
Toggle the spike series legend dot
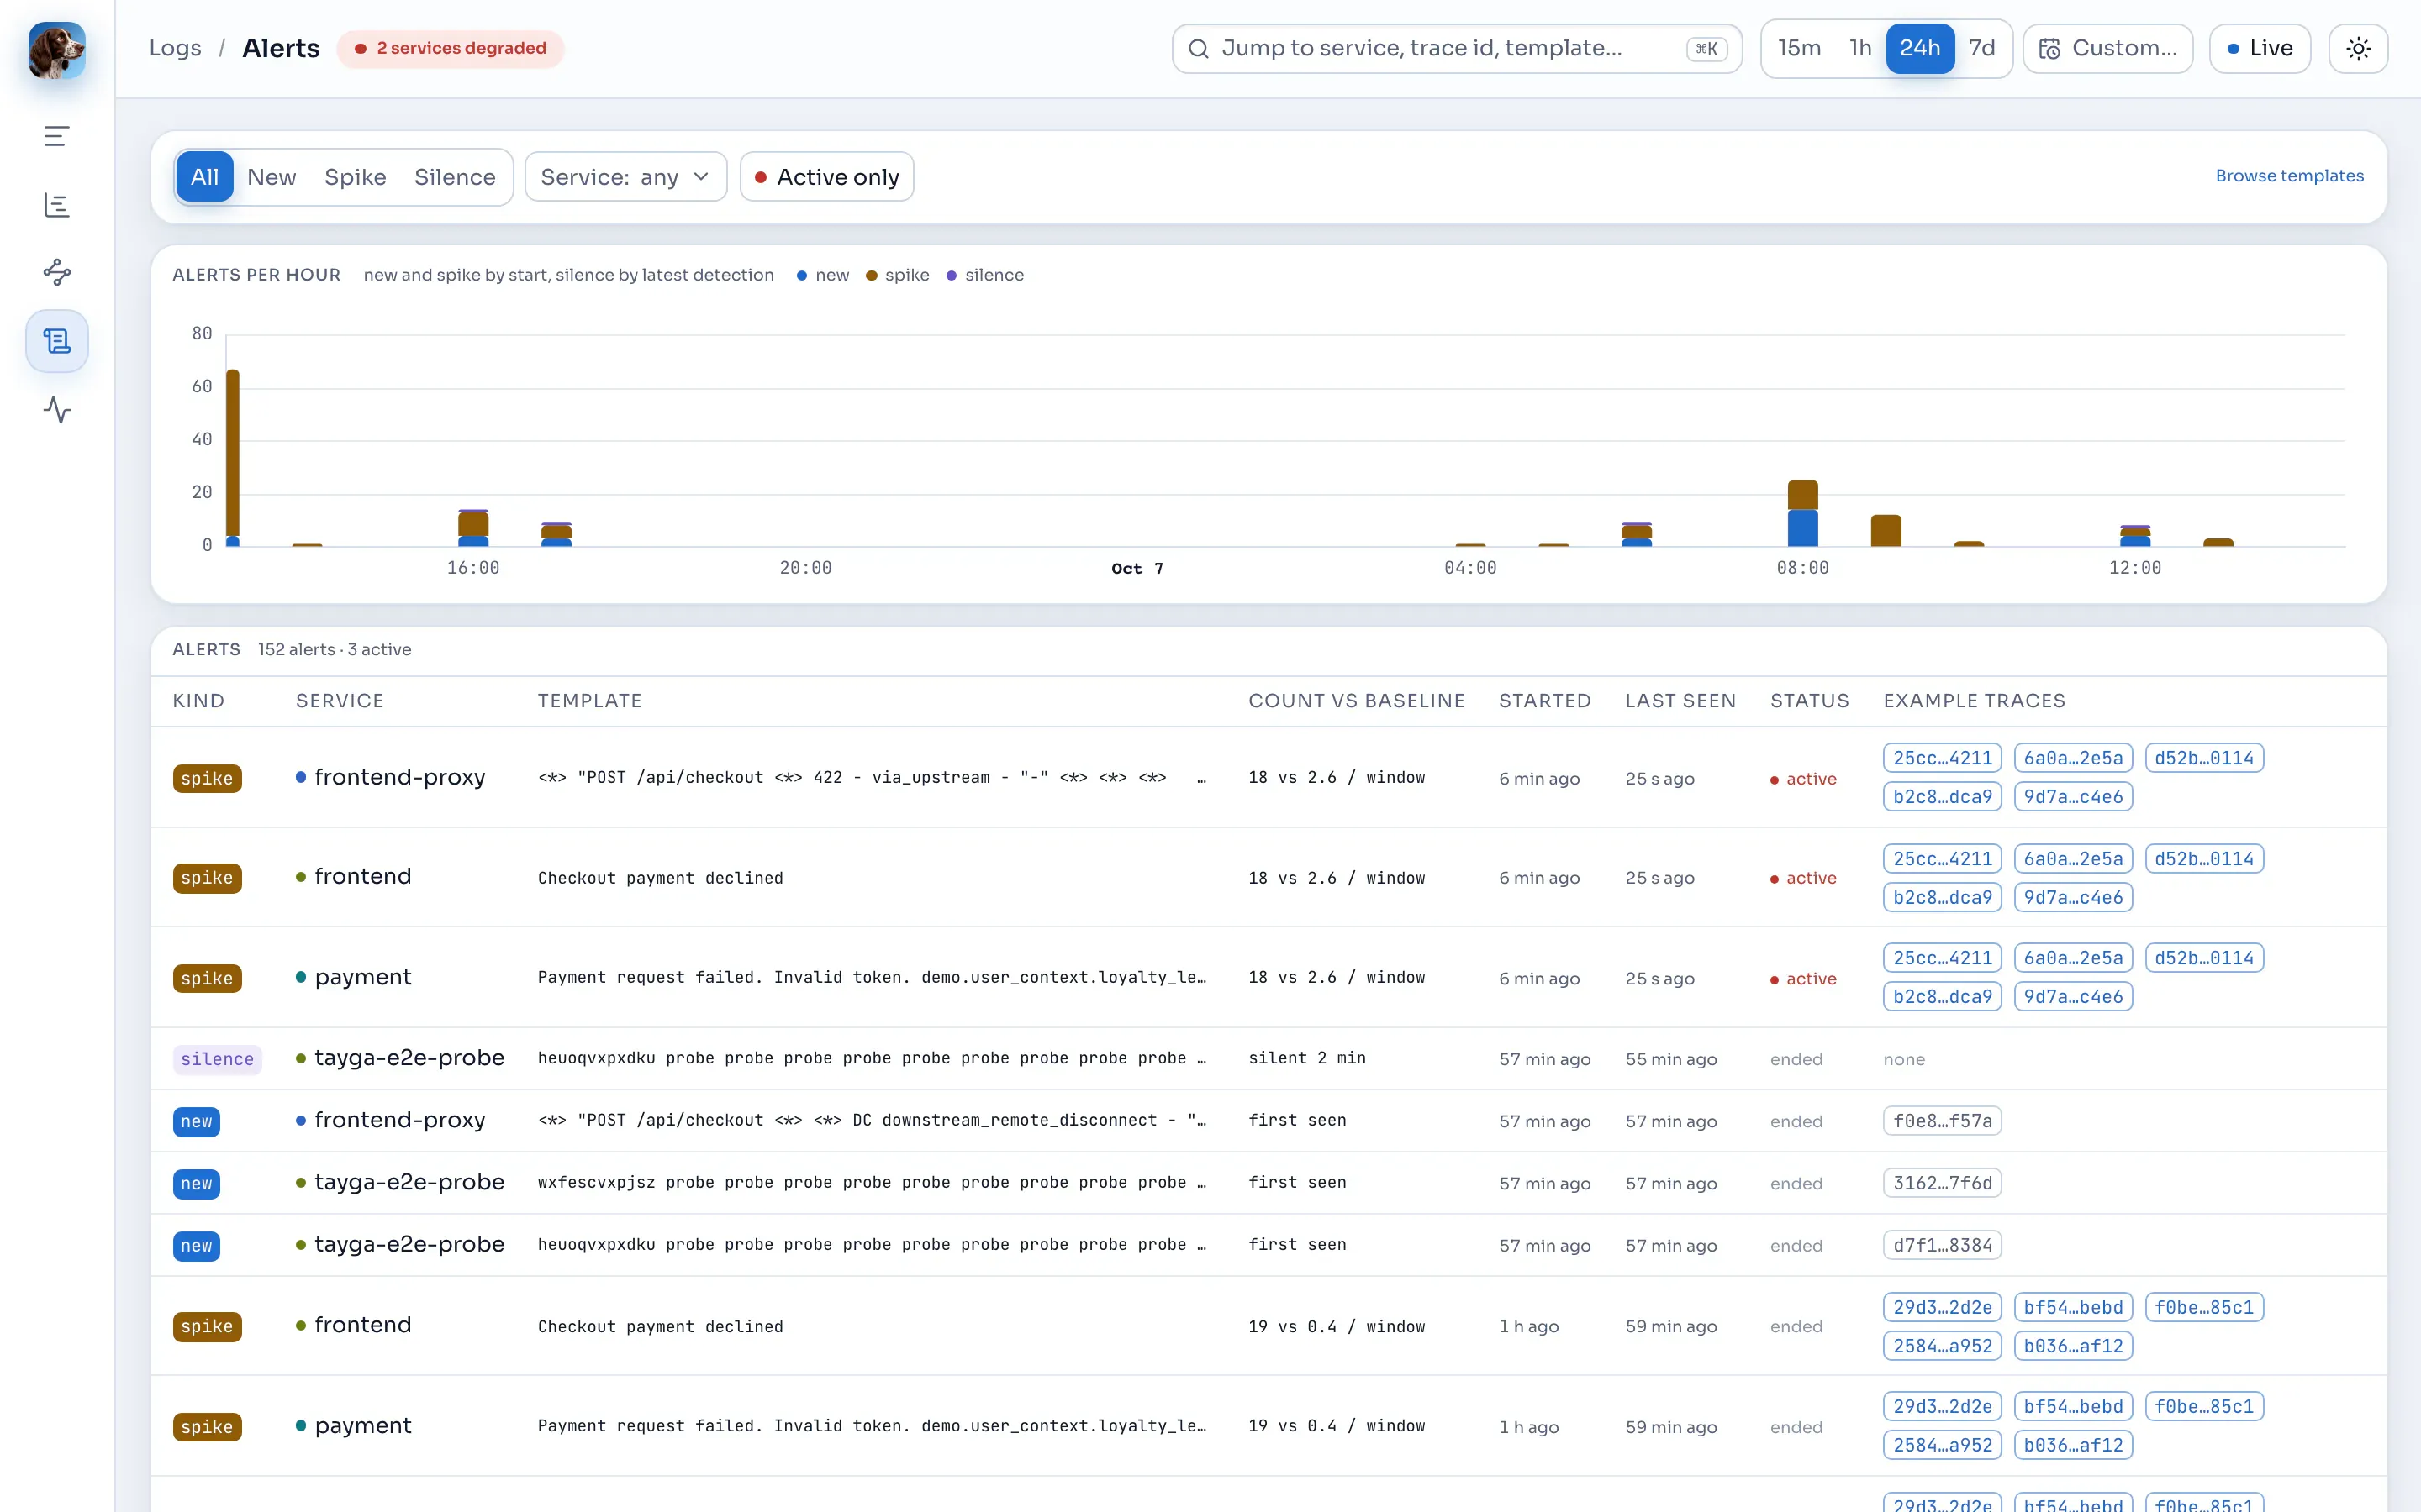pos(872,275)
